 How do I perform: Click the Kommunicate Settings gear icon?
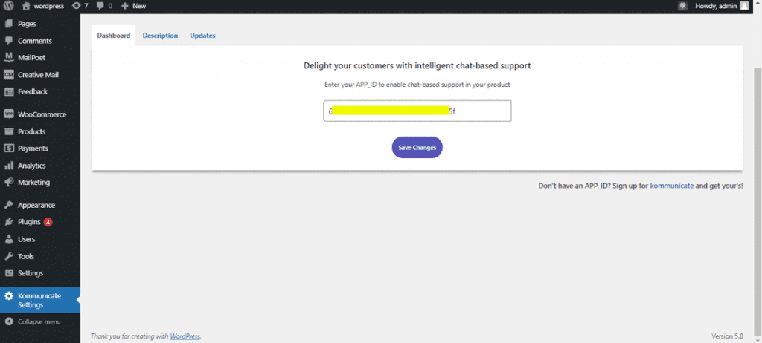coord(9,296)
